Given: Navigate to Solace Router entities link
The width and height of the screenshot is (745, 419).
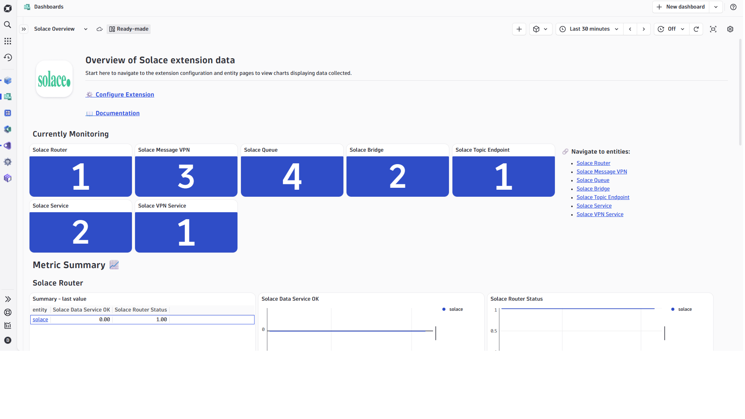Looking at the screenshot, I should [593, 163].
